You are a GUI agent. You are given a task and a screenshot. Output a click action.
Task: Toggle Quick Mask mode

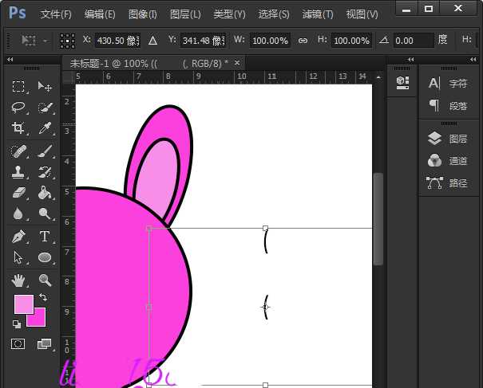[18, 344]
